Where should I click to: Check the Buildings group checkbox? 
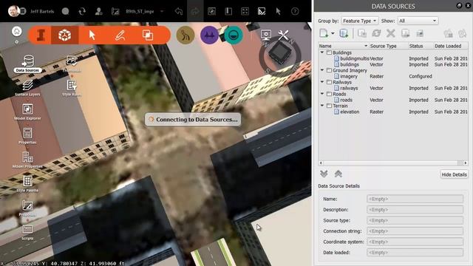(x=330, y=52)
